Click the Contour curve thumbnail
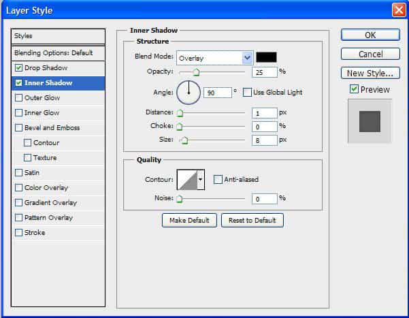 186,180
